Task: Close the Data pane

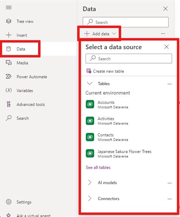Action: pos(165,9)
